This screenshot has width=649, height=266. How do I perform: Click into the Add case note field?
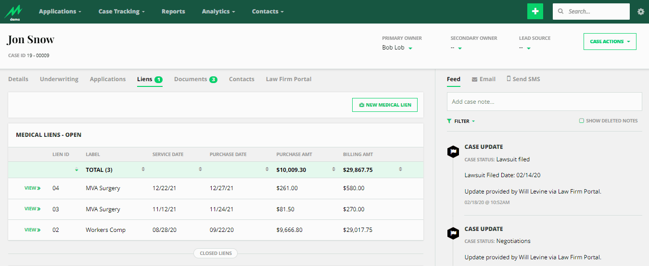544,102
